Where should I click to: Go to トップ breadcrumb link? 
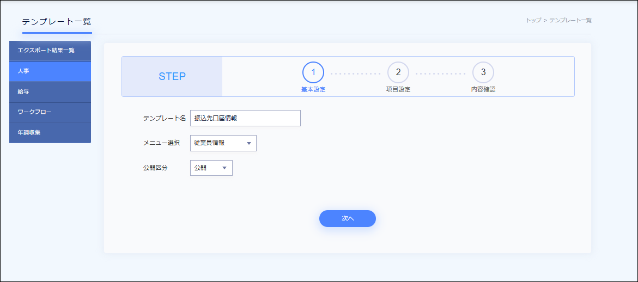coord(533,20)
